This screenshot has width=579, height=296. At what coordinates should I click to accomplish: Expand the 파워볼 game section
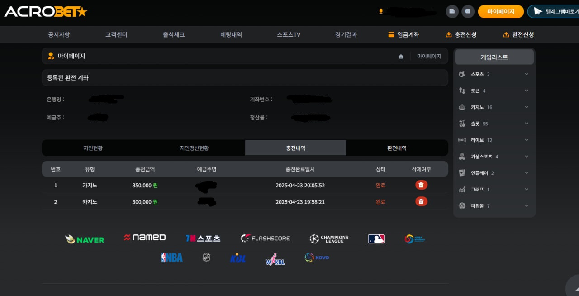(526, 205)
